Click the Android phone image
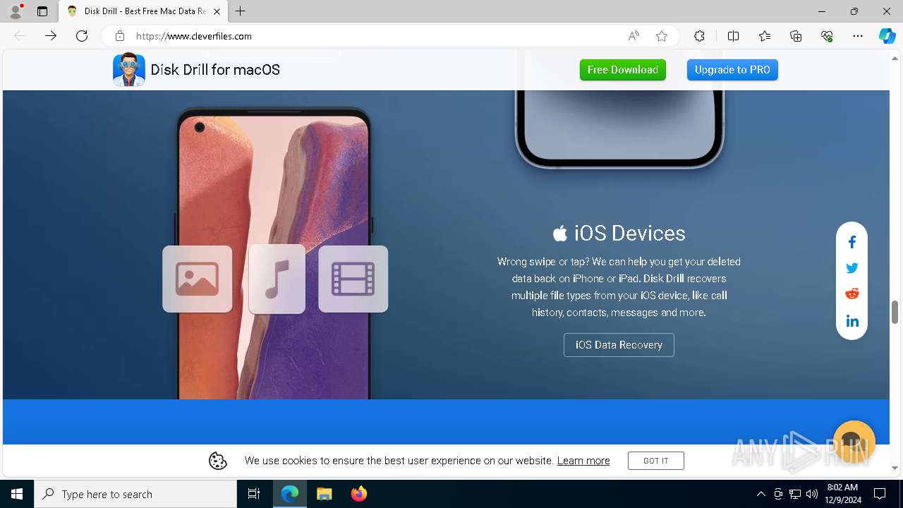The height and width of the screenshot is (508, 903). tap(274, 253)
